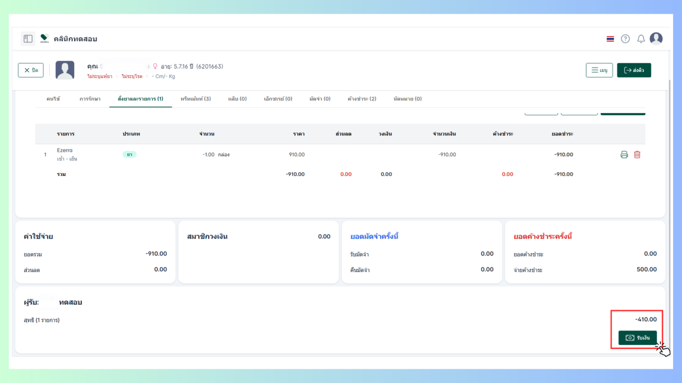Click the patient photo thumbnail
682x383 pixels.
coord(65,70)
